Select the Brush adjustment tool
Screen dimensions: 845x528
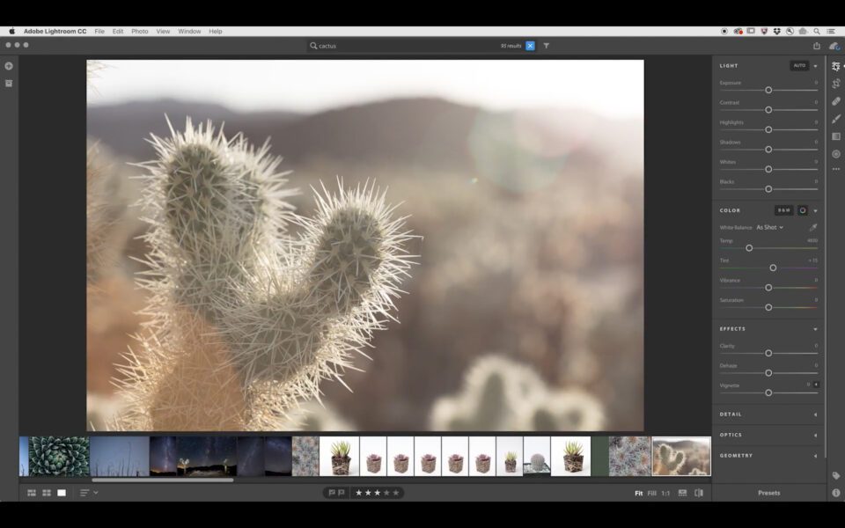(x=836, y=119)
